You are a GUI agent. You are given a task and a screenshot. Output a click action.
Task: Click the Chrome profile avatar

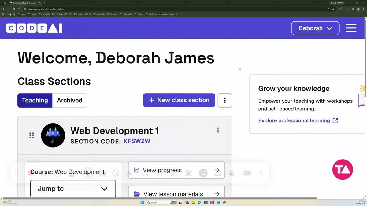(358, 9)
